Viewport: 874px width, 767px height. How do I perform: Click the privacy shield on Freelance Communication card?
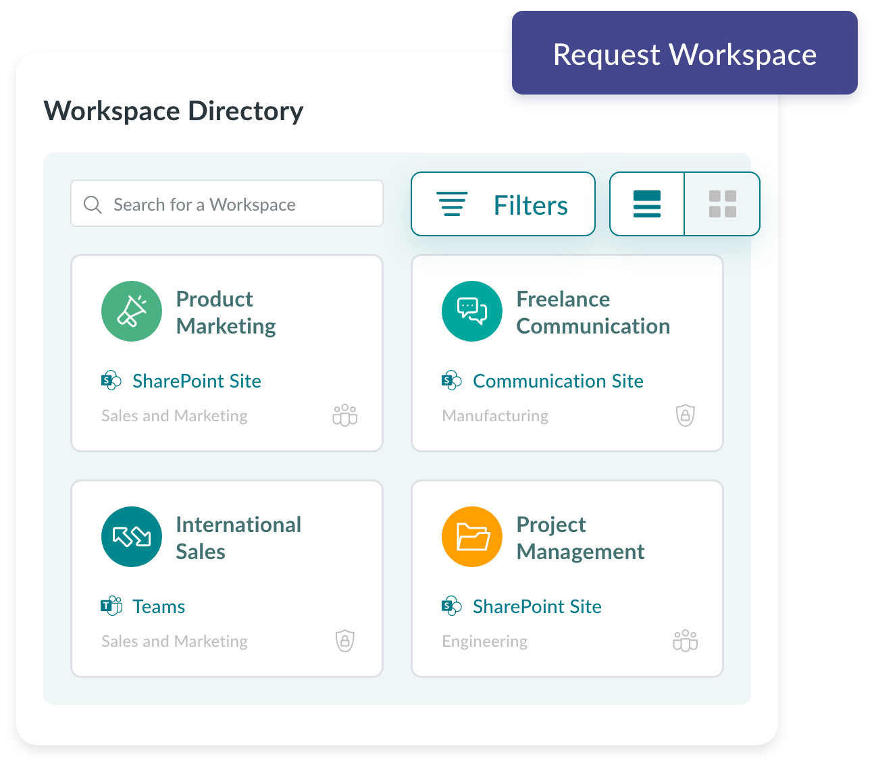pyautogui.click(x=685, y=416)
